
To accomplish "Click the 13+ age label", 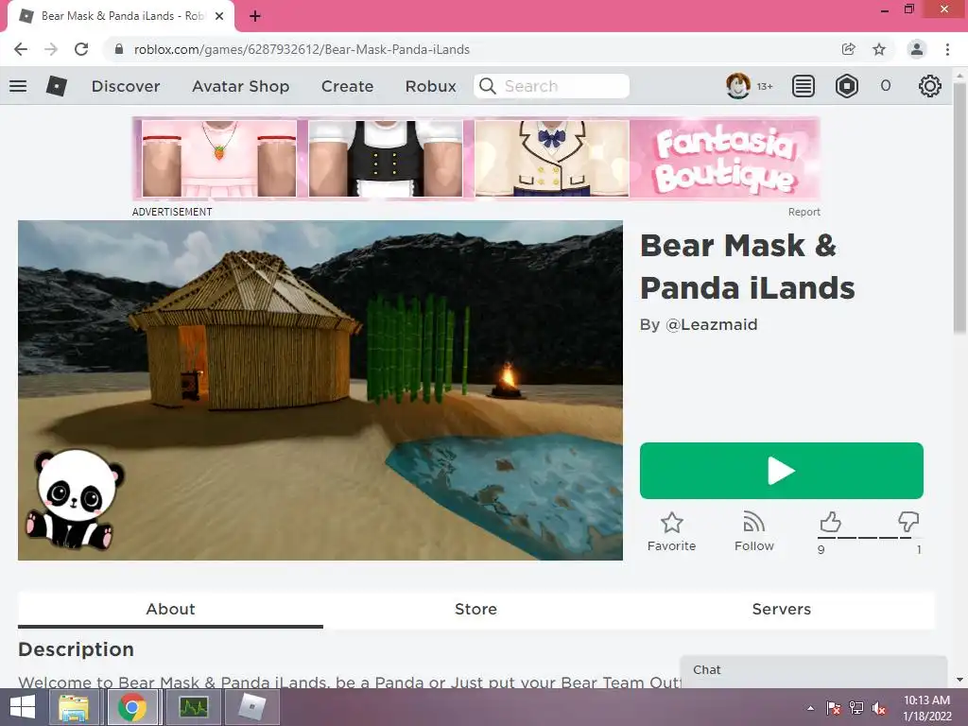I will [x=765, y=86].
